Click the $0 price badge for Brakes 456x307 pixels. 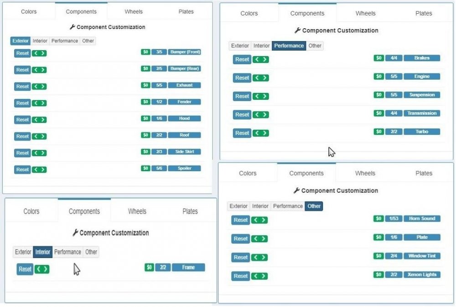(x=378, y=58)
